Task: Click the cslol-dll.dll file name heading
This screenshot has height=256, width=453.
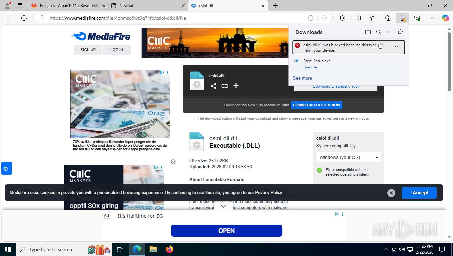Action: tap(223, 138)
